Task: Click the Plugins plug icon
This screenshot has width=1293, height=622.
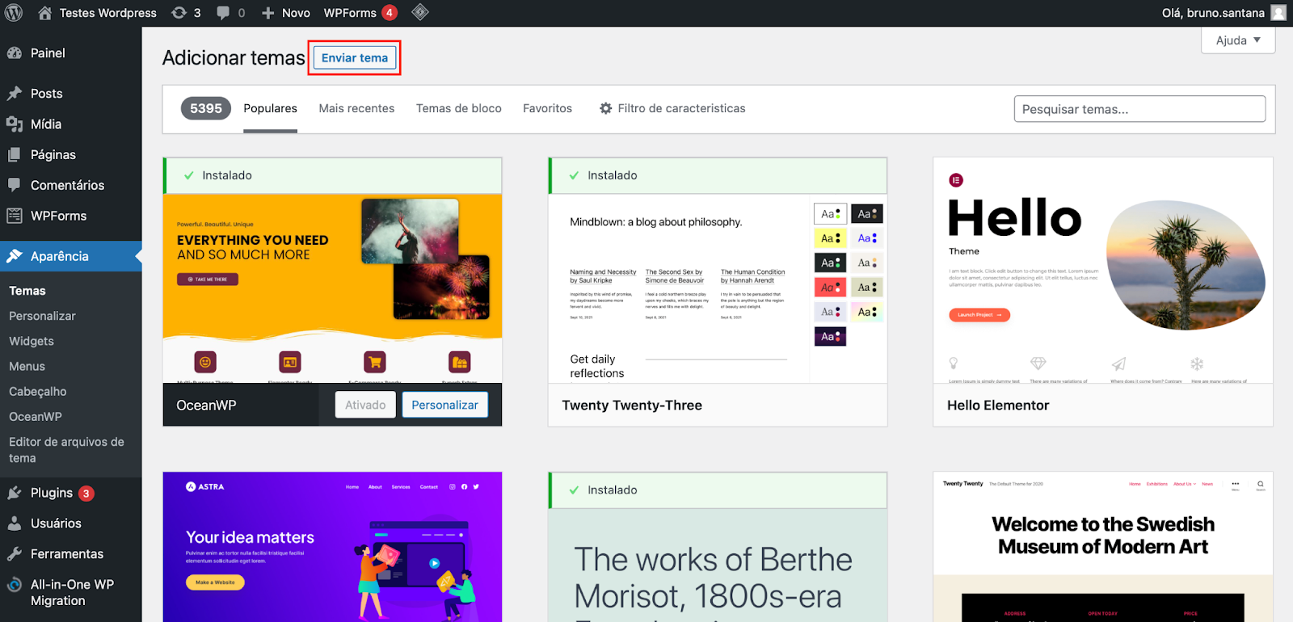Action: pos(15,493)
